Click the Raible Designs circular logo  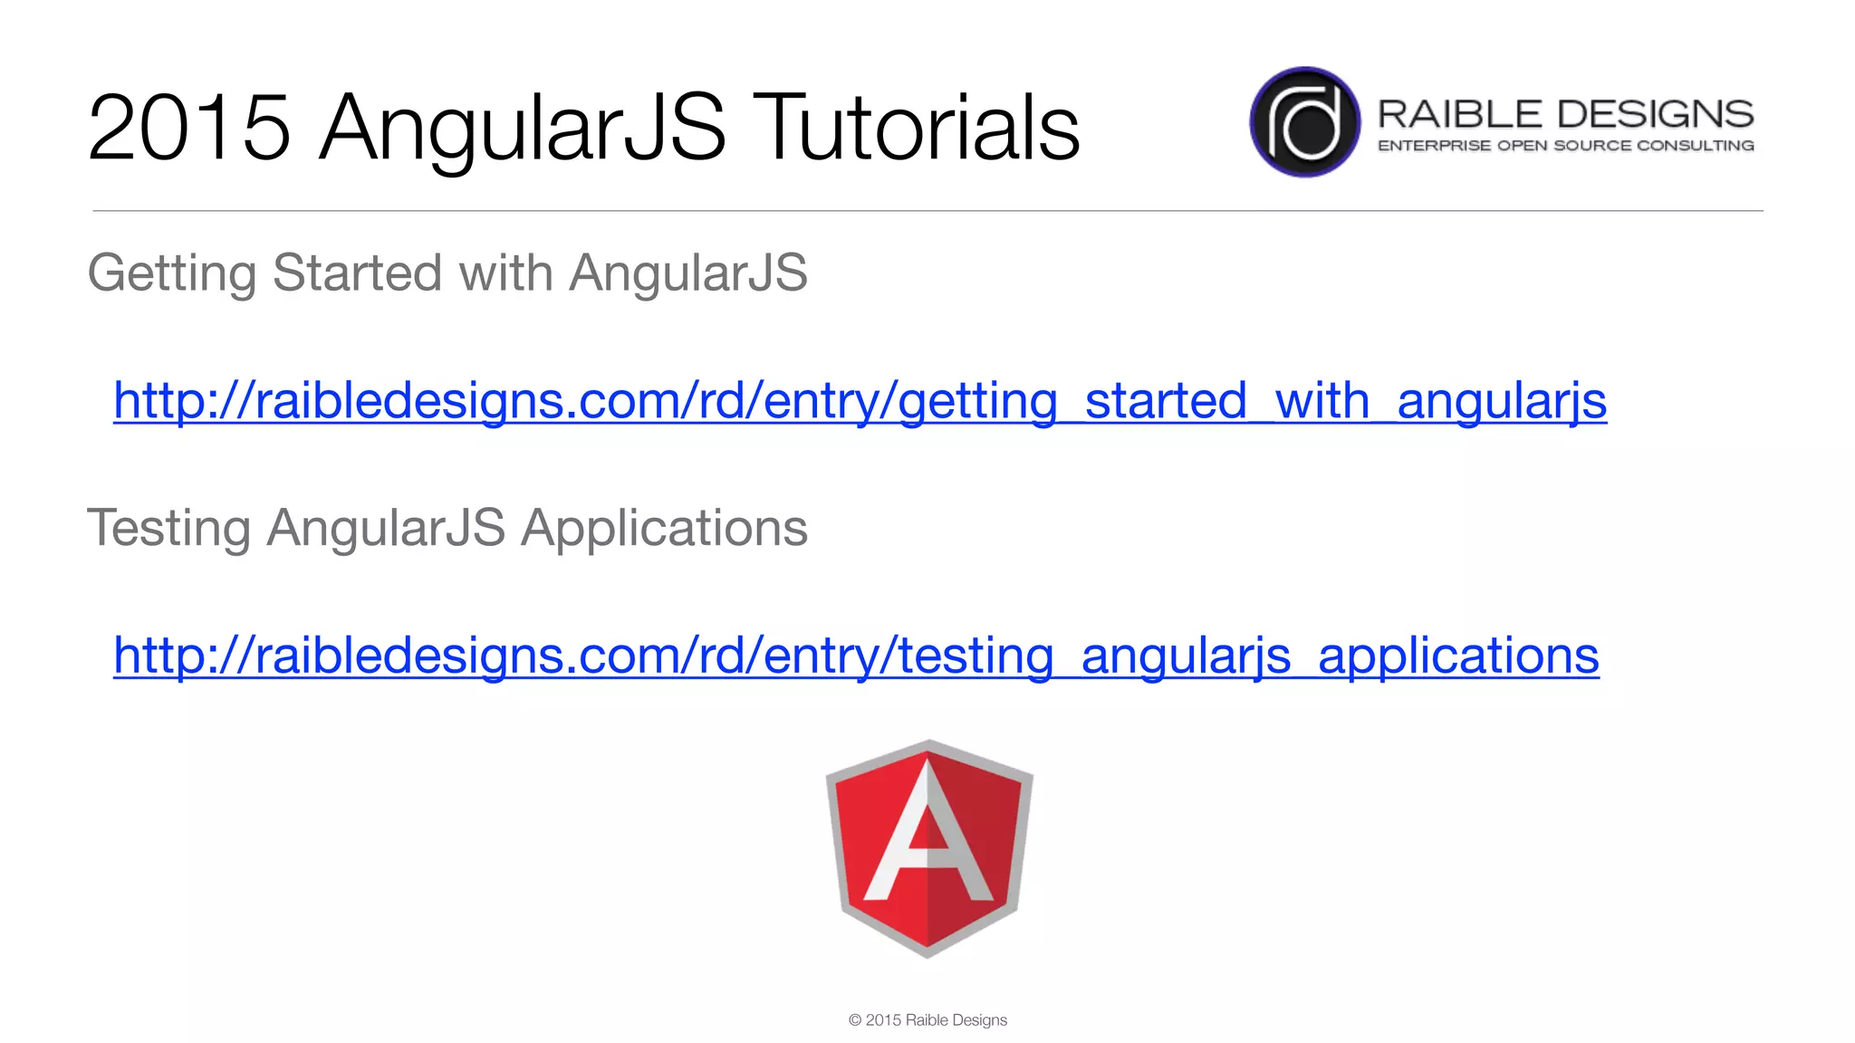click(x=1305, y=121)
